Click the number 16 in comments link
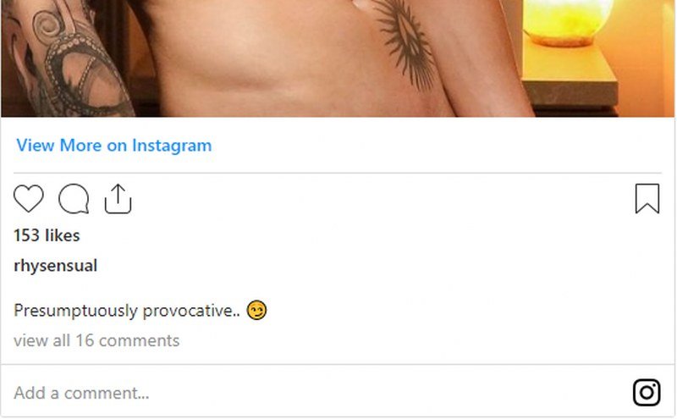 85,340
